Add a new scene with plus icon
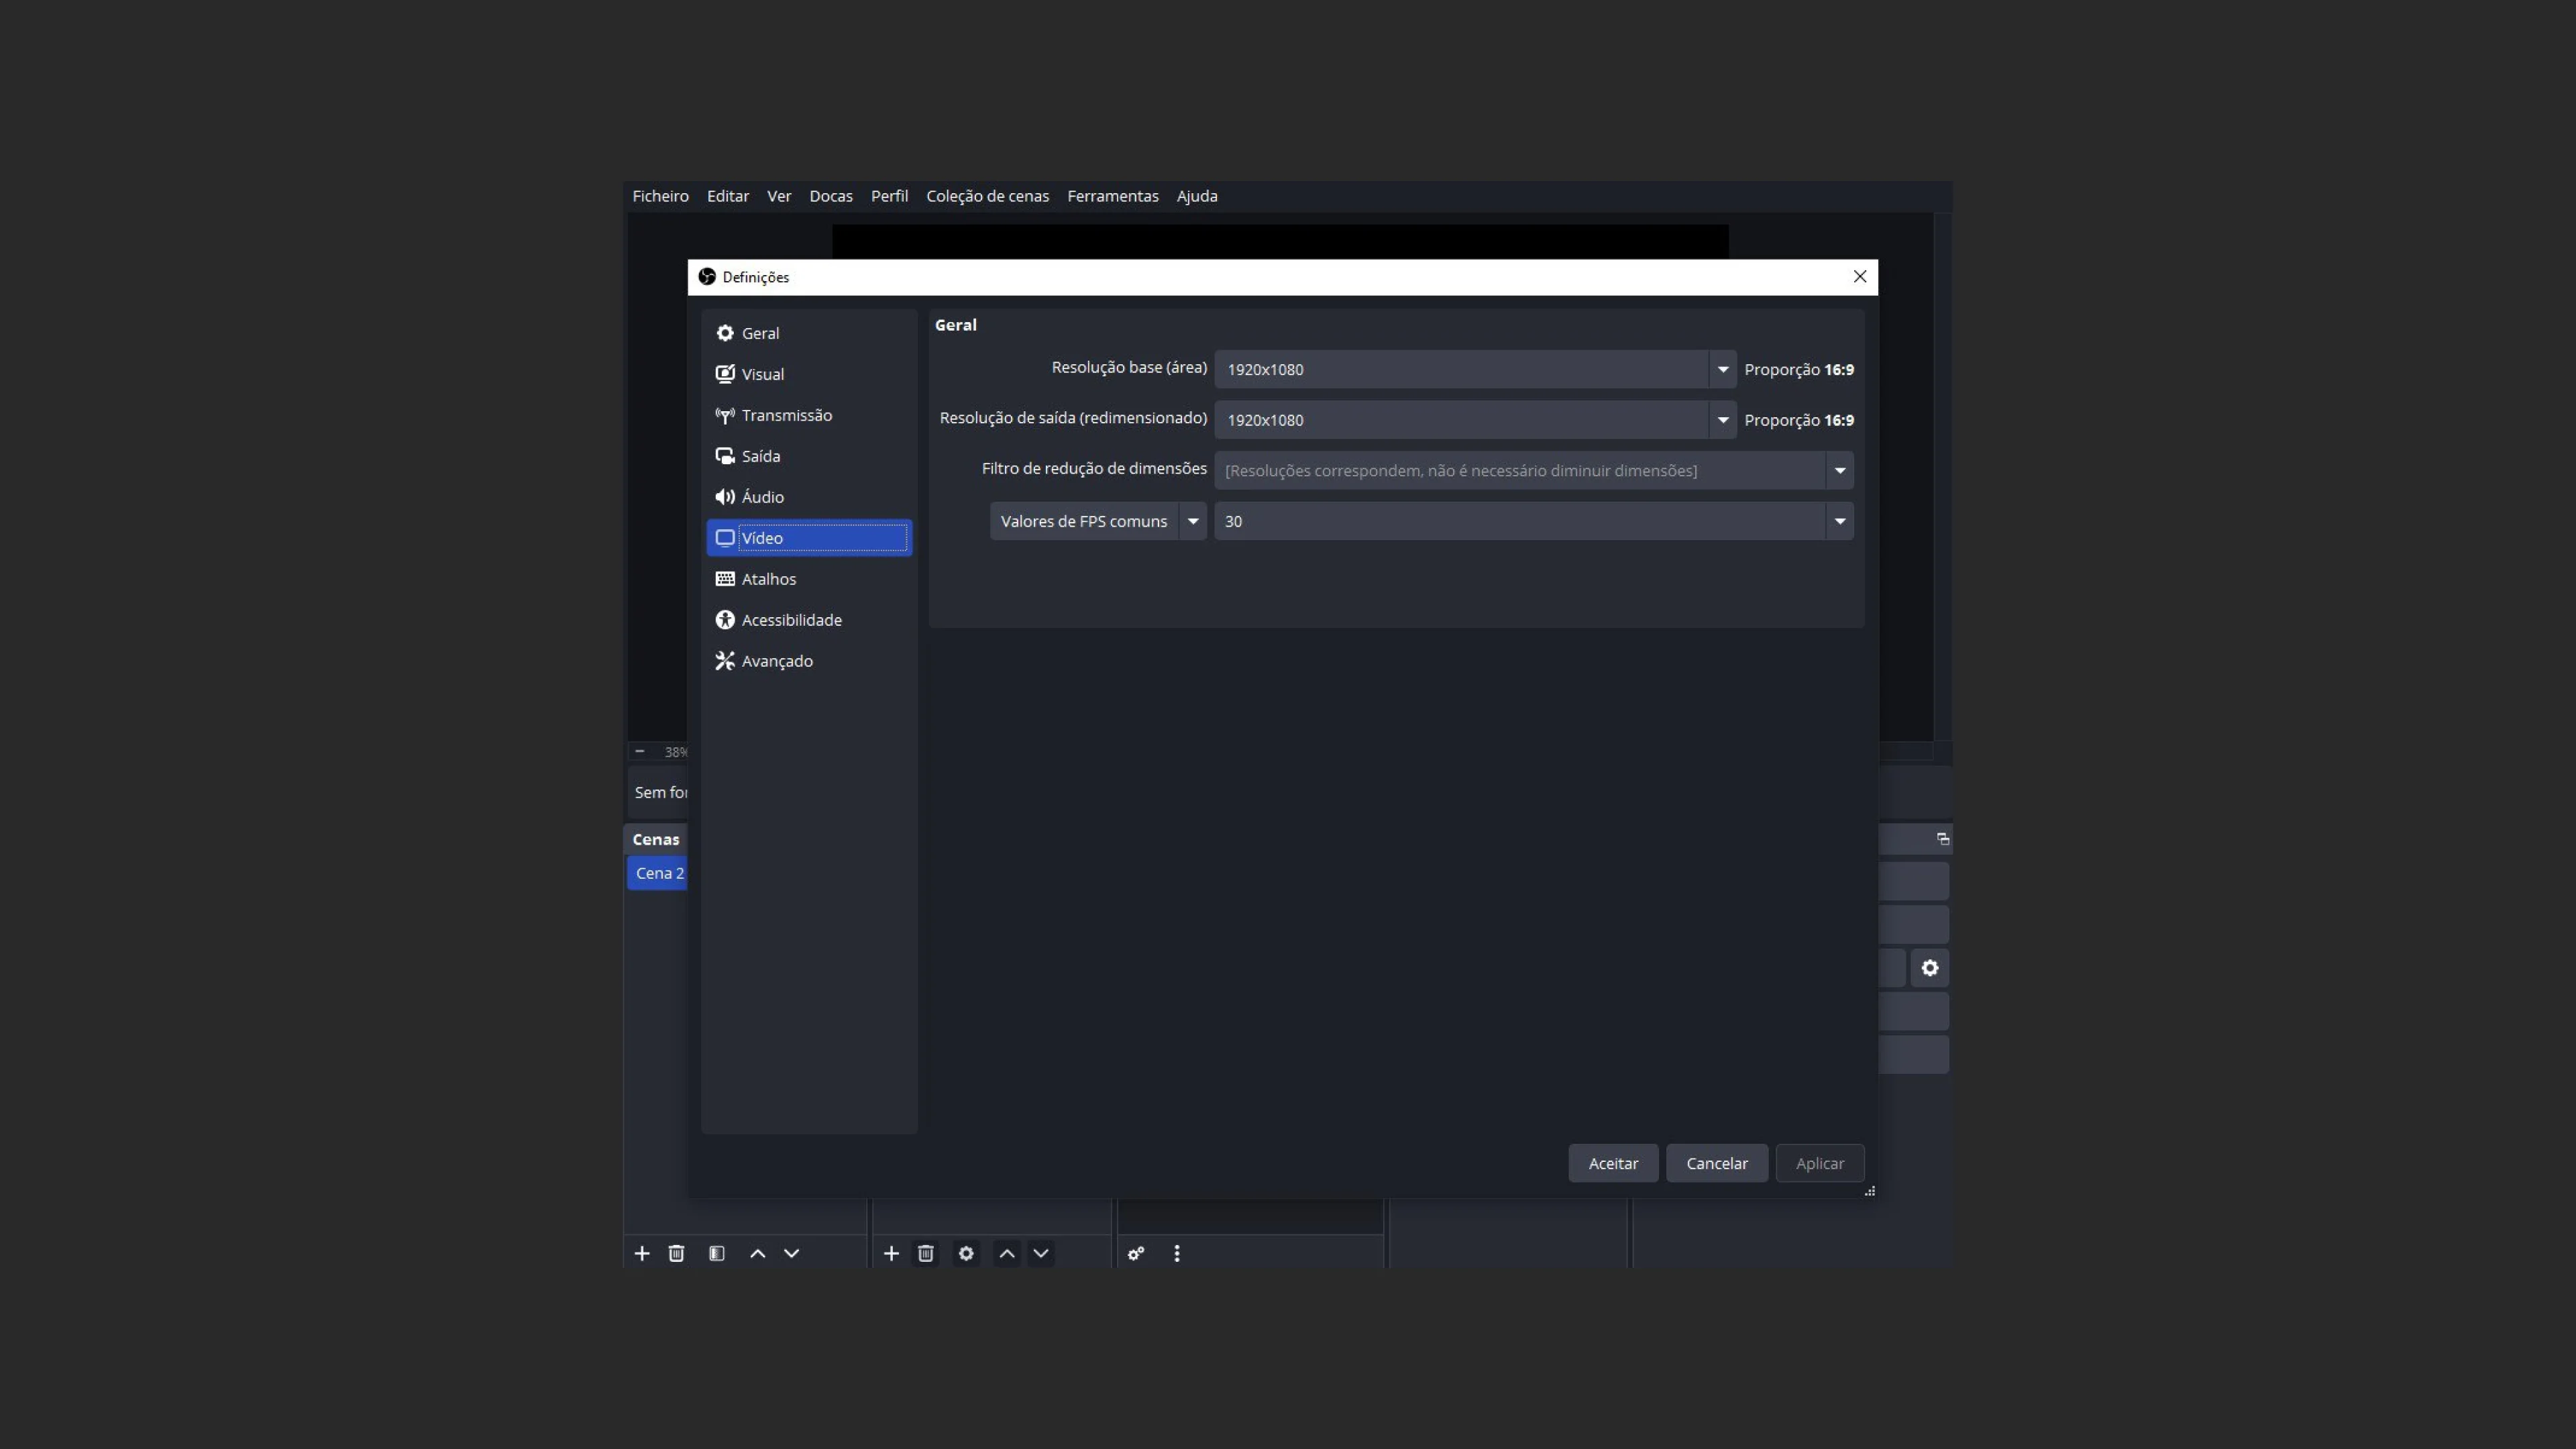Screen dimensions: 2576x1449 [642, 1253]
